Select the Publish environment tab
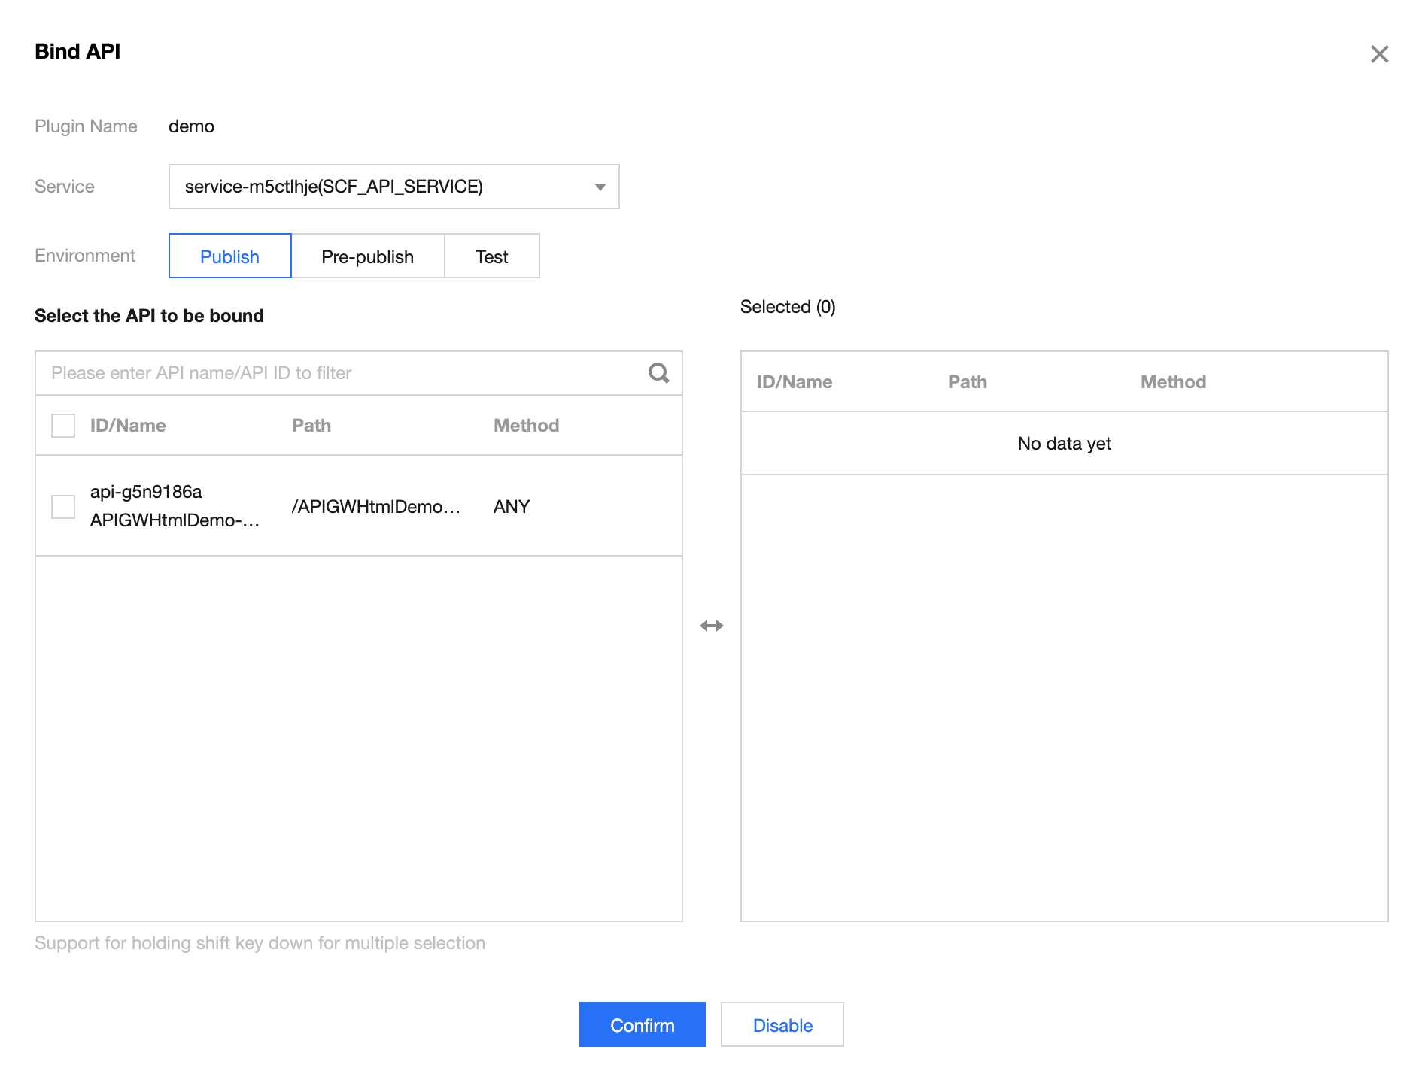This screenshot has width=1422, height=1083. 229,256
